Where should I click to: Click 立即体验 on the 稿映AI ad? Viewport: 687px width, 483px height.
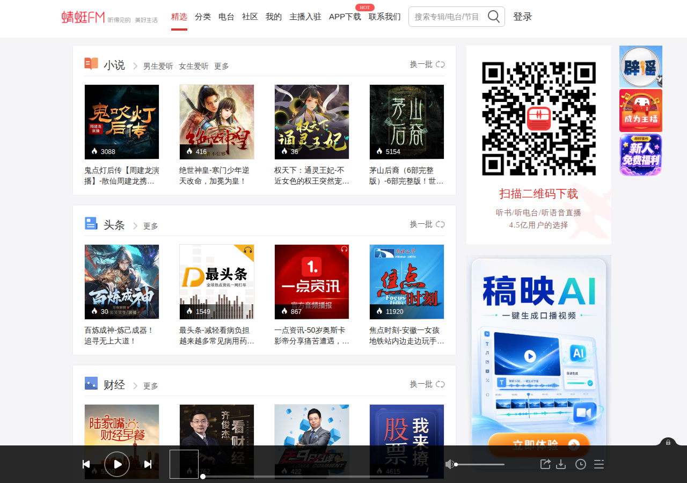pos(539,444)
